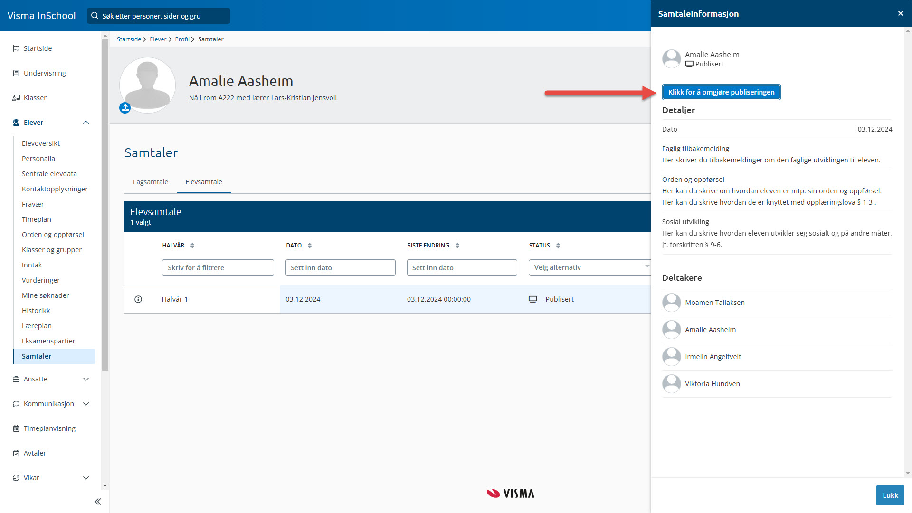Click the HALVÅR filter text field
This screenshot has width=912, height=513.
[218, 267]
